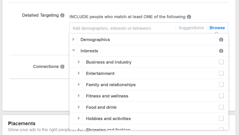Click info icon beside INCLUDE people heading
Screen dimensions: 239x135
pyautogui.click(x=189, y=17)
